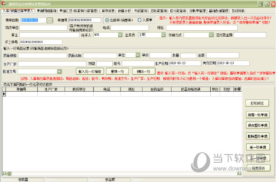
Task: Click 购货单位 column header in grid
Action: coord(79,89)
